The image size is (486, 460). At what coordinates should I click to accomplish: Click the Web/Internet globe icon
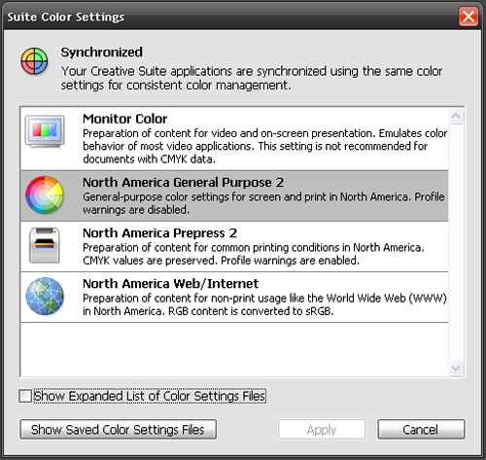(45, 296)
